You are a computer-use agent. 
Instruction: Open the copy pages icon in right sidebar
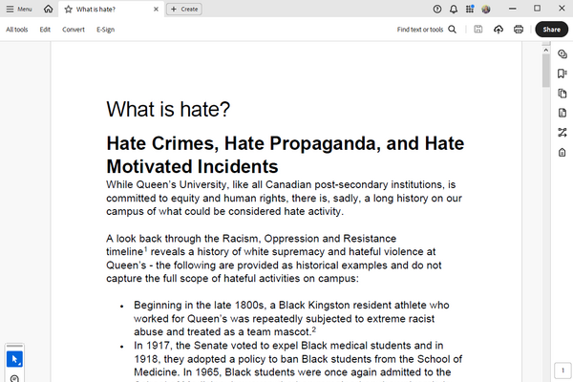coord(562,94)
